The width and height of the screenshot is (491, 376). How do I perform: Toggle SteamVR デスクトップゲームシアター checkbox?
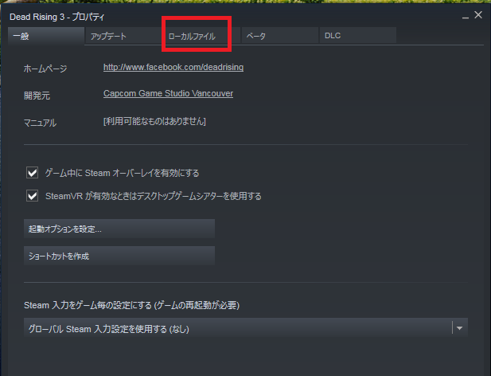(33, 196)
